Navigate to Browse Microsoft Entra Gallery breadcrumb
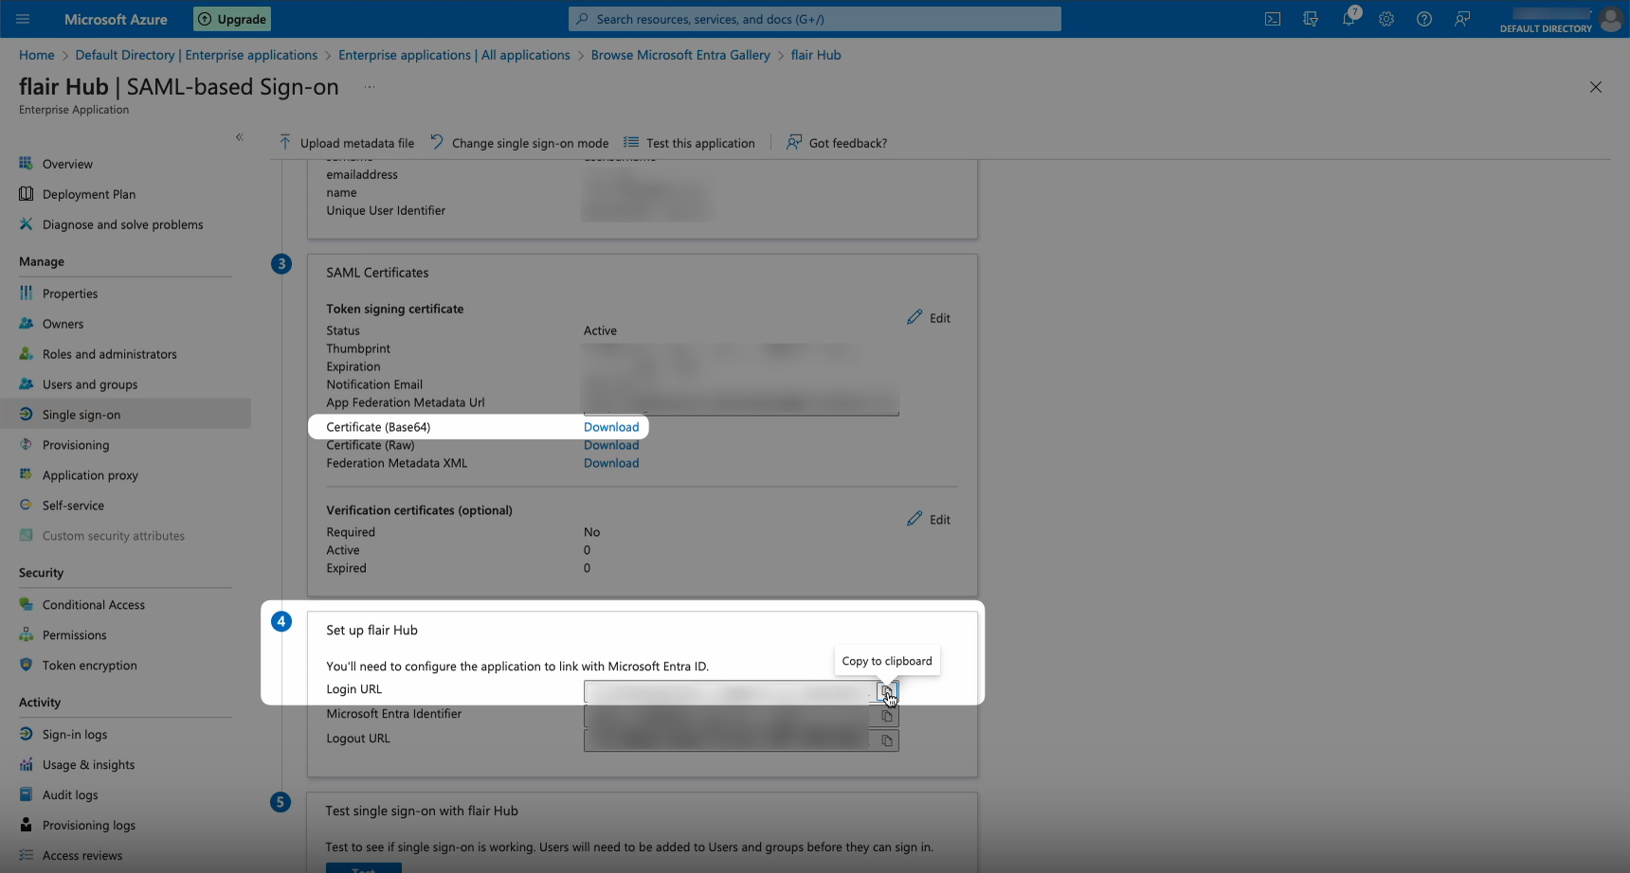Screen dimensions: 1630x873 tap(680, 55)
